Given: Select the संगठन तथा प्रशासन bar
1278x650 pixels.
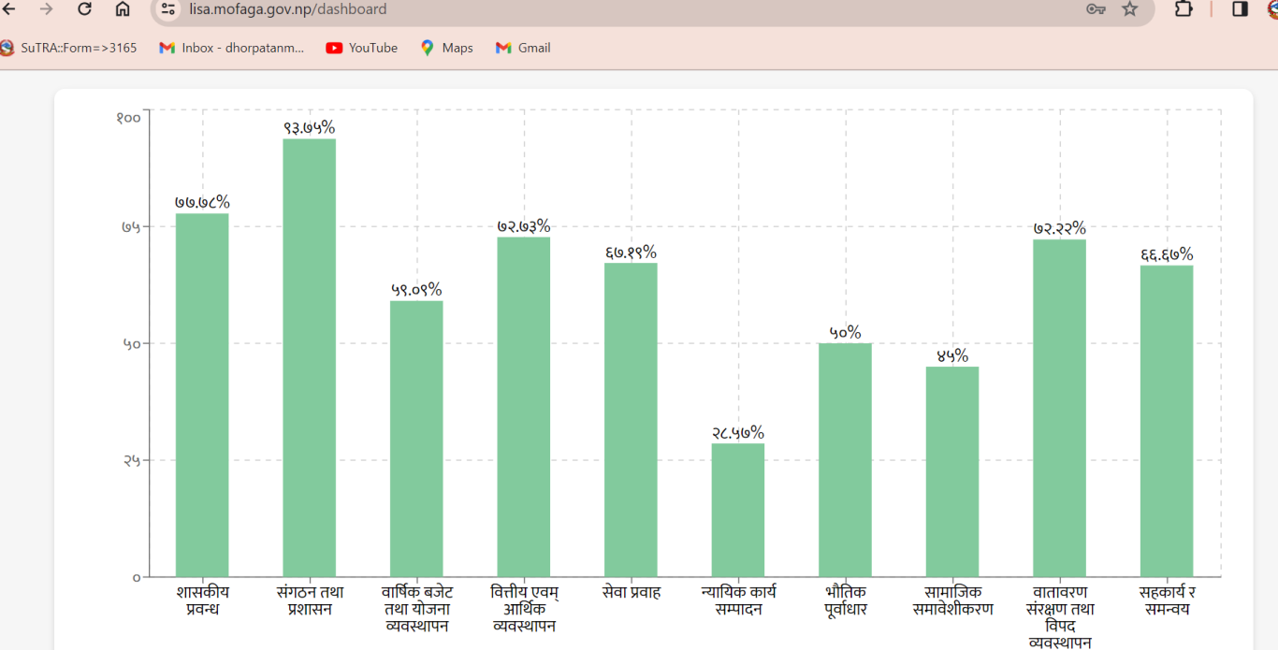Looking at the screenshot, I should (x=310, y=357).
